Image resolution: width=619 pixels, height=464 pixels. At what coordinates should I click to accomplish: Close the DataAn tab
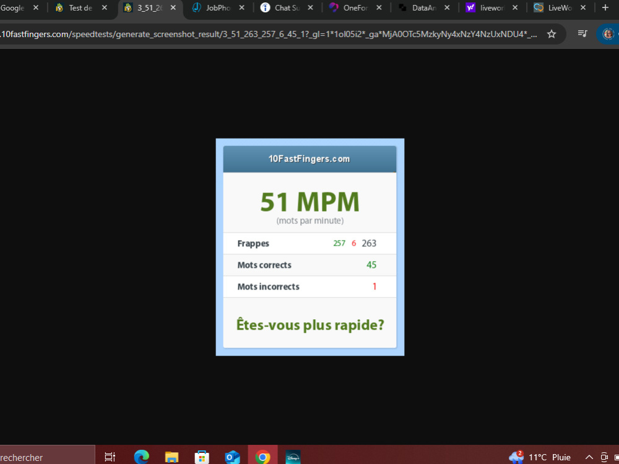[447, 8]
